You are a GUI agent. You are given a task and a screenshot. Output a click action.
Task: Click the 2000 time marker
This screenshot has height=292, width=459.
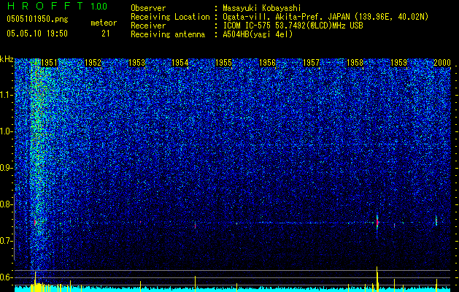coord(442,63)
